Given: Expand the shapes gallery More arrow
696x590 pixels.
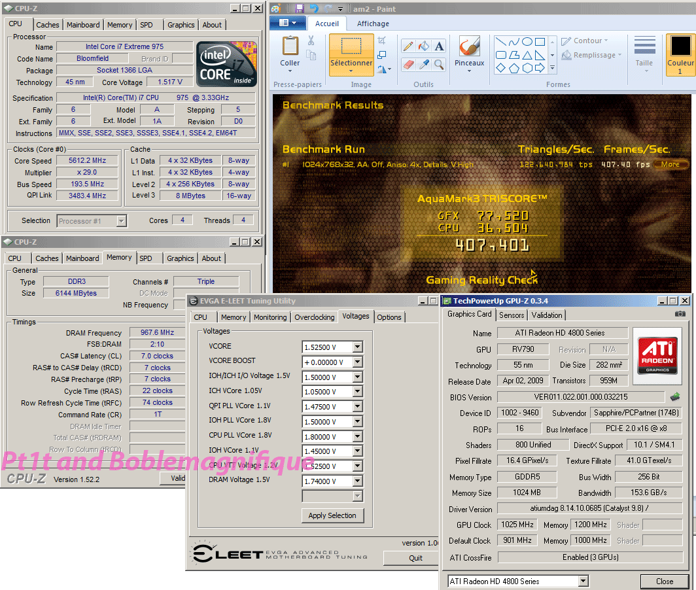Looking at the screenshot, I should pos(553,68).
